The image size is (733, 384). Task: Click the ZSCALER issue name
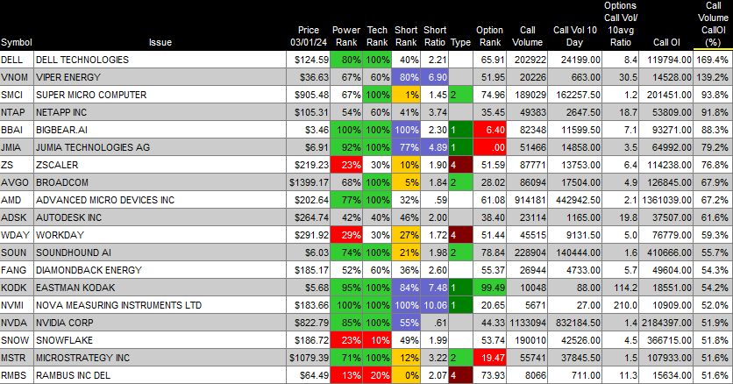pyautogui.click(x=57, y=165)
